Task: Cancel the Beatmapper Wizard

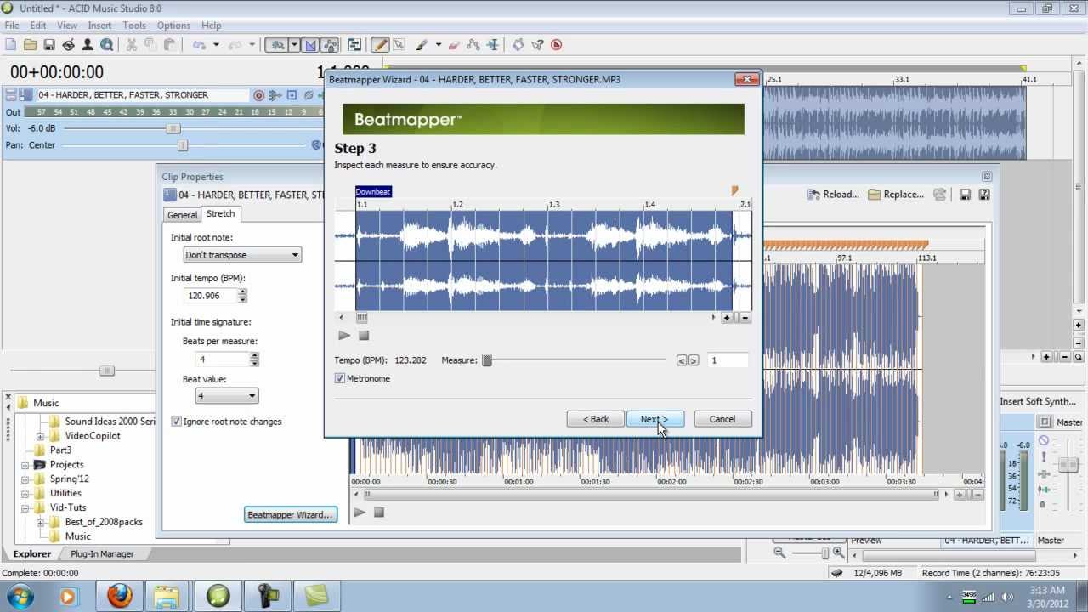Action: click(722, 419)
